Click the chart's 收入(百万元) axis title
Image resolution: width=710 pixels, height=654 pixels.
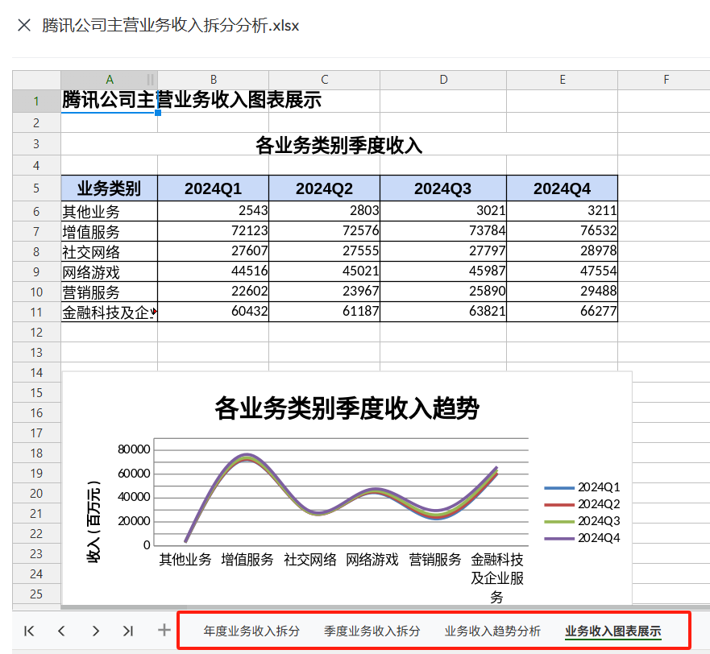tap(93, 522)
